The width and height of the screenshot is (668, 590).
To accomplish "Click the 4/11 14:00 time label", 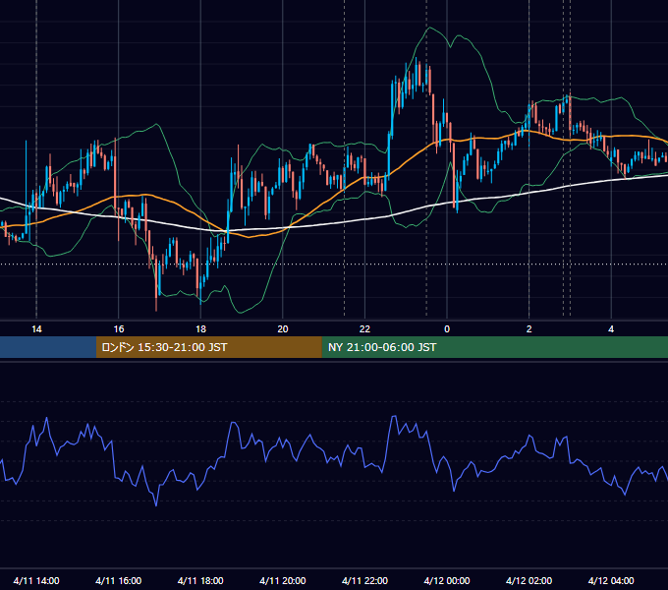I will pyautogui.click(x=36, y=580).
